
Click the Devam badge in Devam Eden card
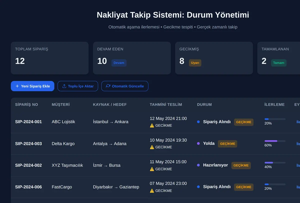[x=119, y=63]
